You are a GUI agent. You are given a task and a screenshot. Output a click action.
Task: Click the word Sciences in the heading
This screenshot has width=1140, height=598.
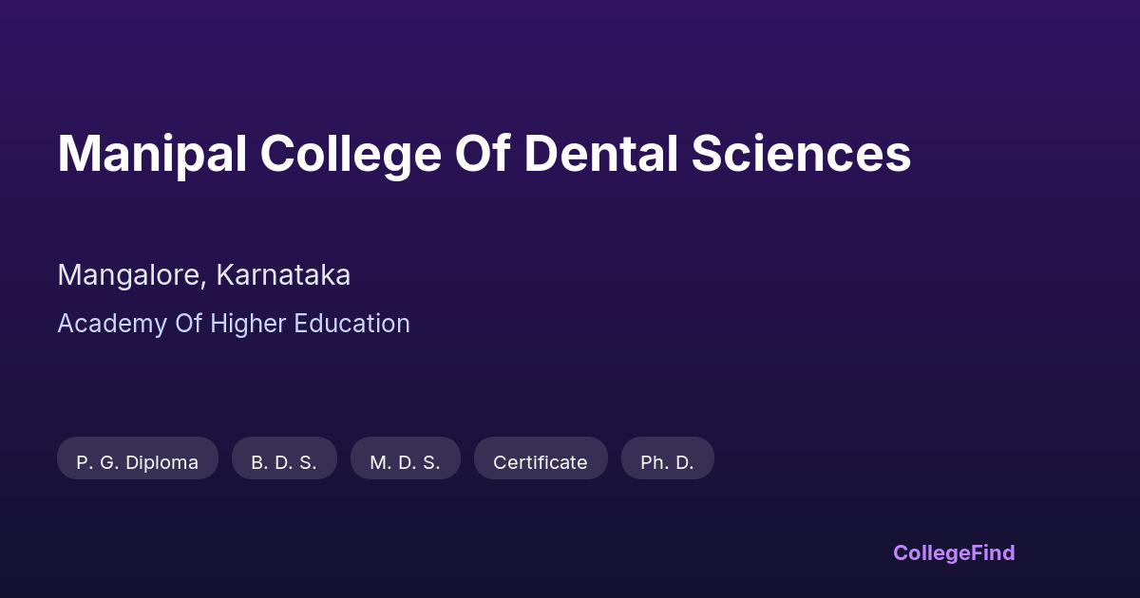pos(801,154)
